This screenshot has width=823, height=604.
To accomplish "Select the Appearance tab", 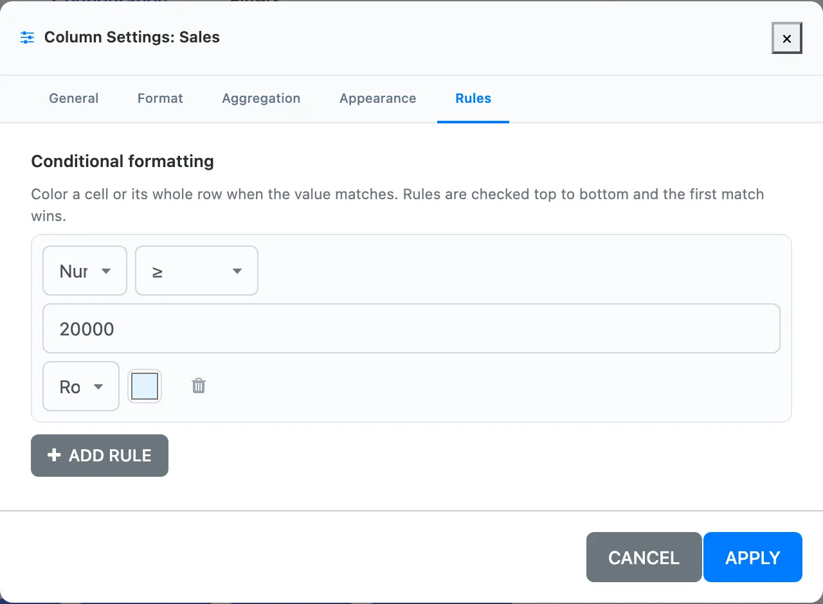I will (378, 98).
